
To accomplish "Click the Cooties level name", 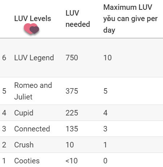I will (27, 161).
